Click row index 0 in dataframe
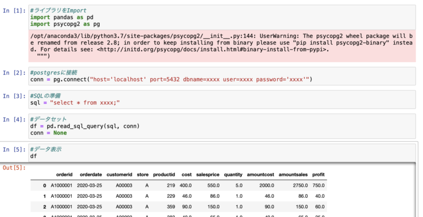This screenshot has width=423, height=217. pyautogui.click(x=45, y=186)
